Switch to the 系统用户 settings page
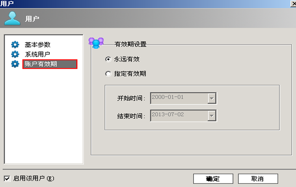Viewport: 296px width, 187px height. pos(37,54)
